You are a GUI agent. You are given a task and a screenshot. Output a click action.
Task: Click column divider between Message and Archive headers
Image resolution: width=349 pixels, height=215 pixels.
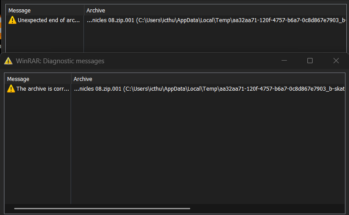tap(71, 79)
